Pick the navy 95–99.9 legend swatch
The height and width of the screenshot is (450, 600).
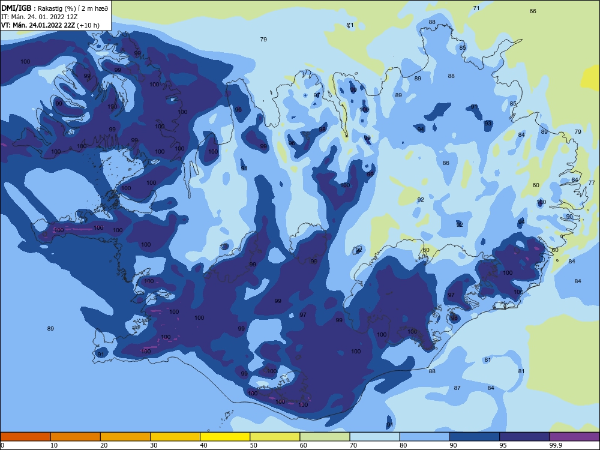click(524, 437)
